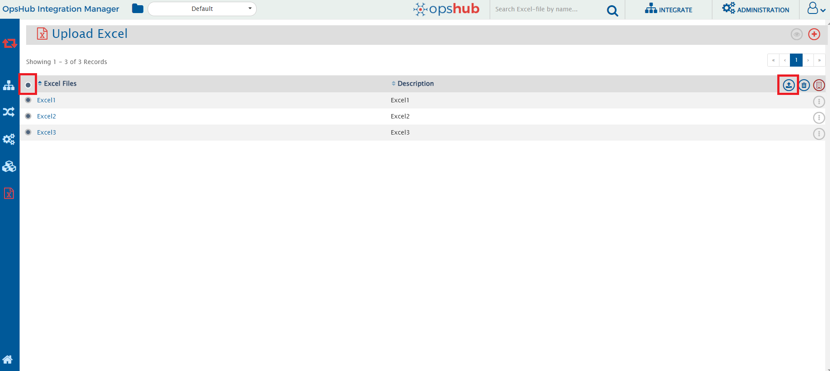Image resolution: width=830 pixels, height=371 pixels.
Task: Open the three-dot options for Excel3
Action: point(819,134)
